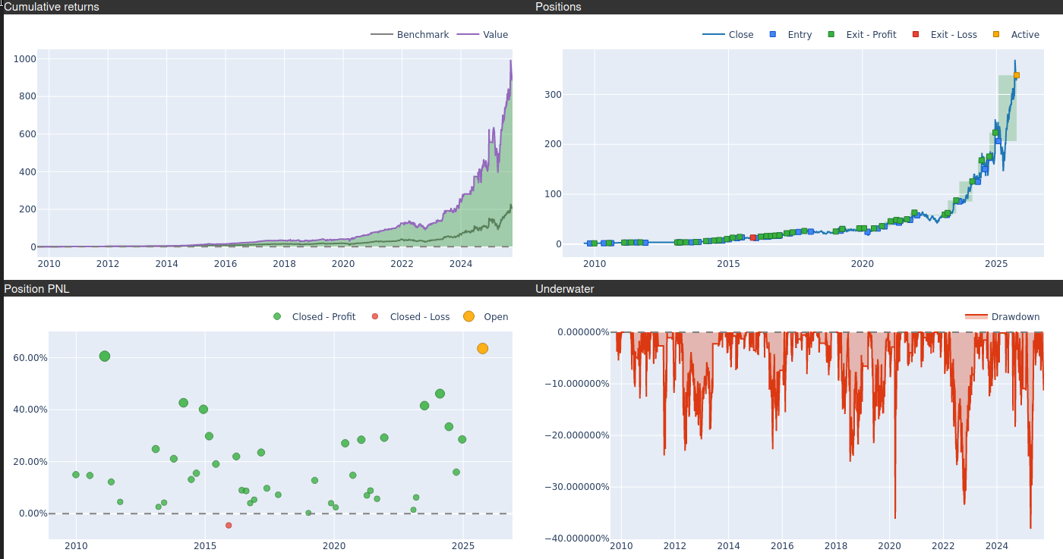This screenshot has height=559, width=1063.
Task: Click the Positions panel title
Action: coord(558,7)
